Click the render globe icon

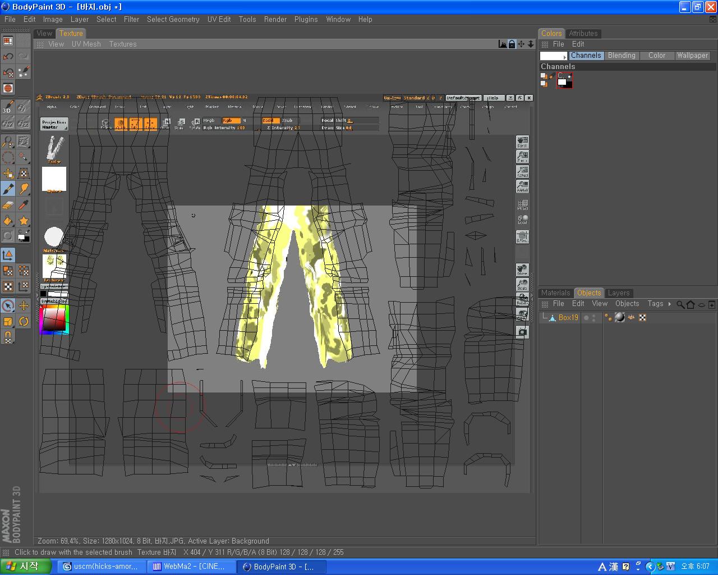point(8,88)
